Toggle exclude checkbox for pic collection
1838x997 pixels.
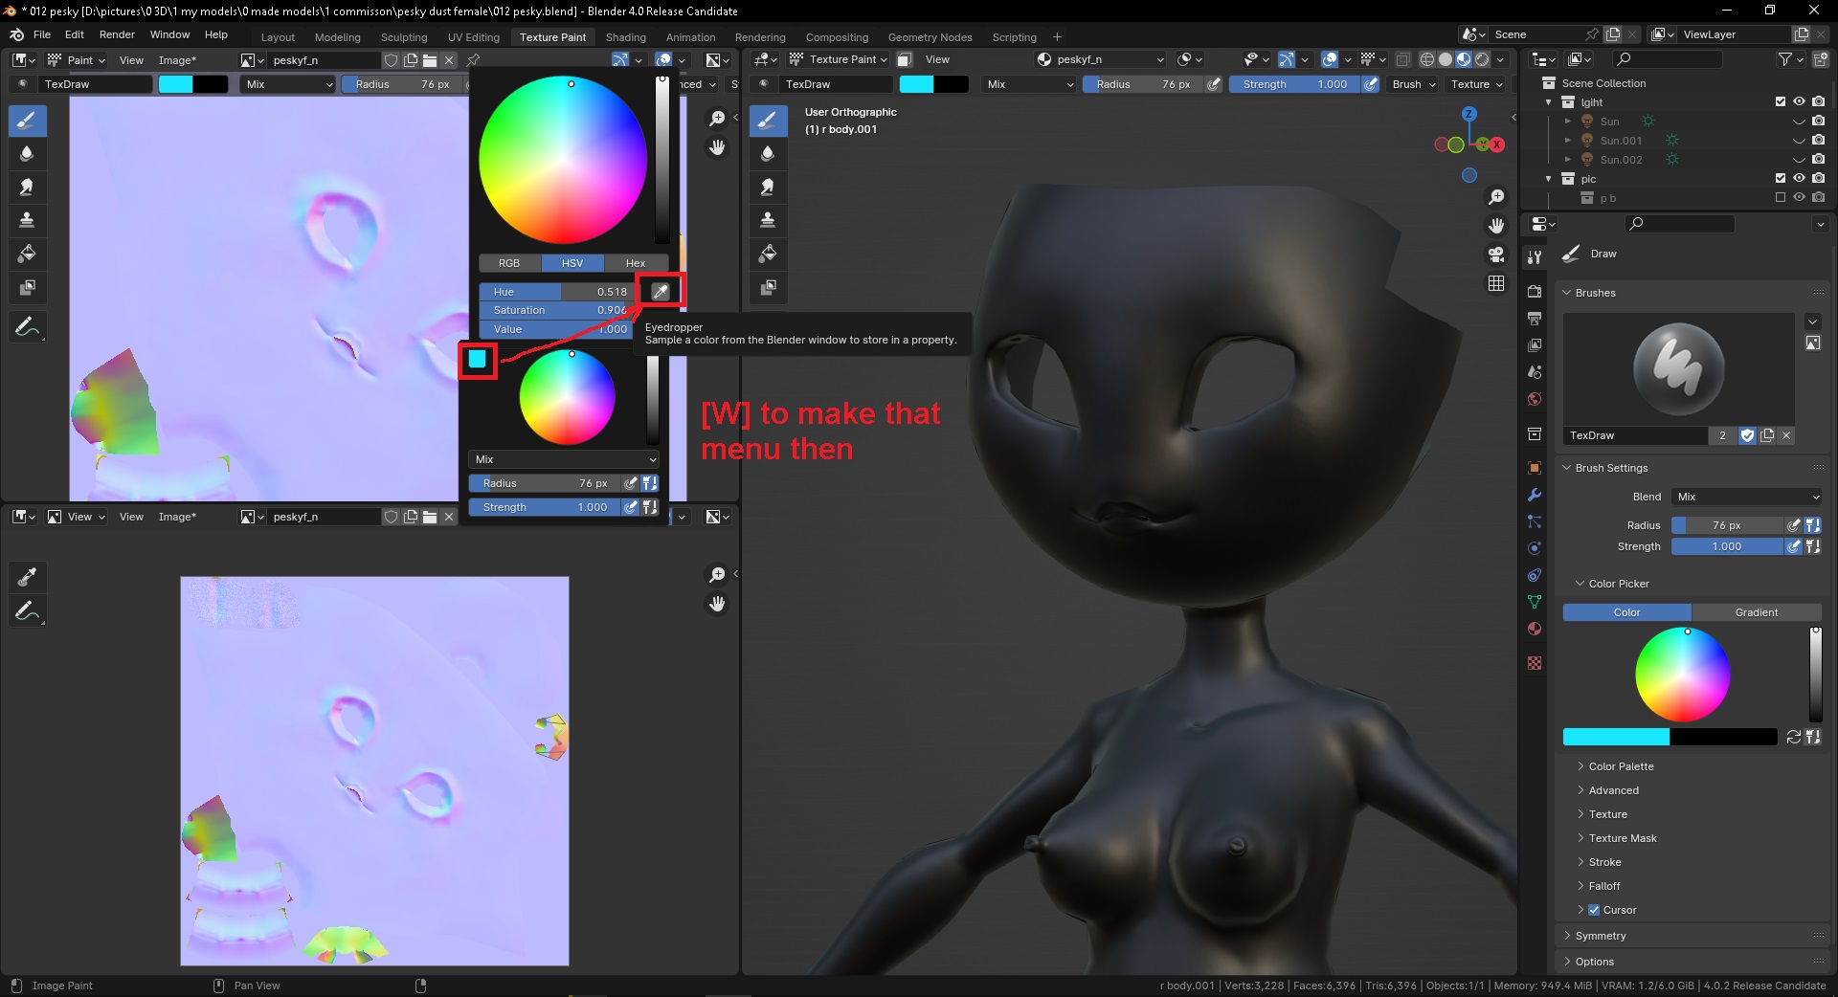tap(1781, 178)
